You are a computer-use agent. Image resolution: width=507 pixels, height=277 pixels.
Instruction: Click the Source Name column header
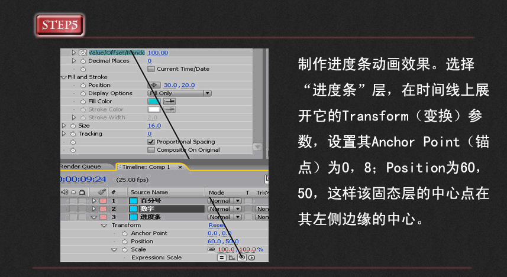tap(149, 192)
